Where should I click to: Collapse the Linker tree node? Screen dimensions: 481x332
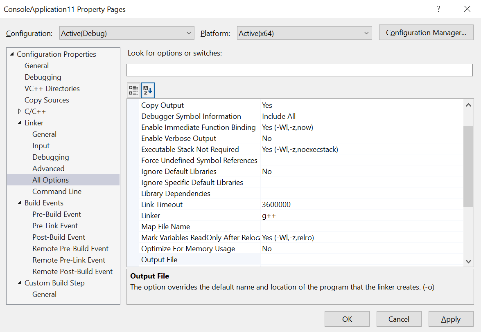[20, 123]
